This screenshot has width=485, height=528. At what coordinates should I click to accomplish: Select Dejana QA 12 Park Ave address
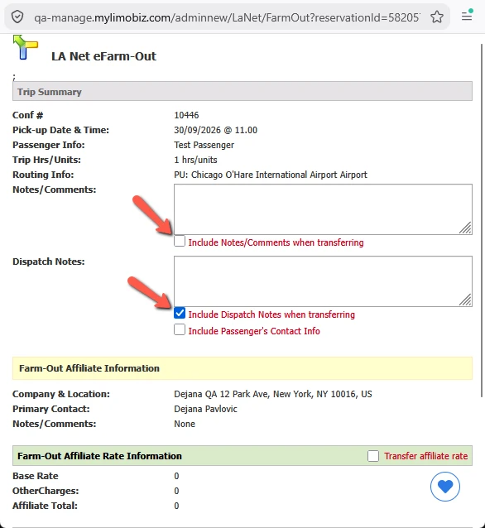[273, 394]
